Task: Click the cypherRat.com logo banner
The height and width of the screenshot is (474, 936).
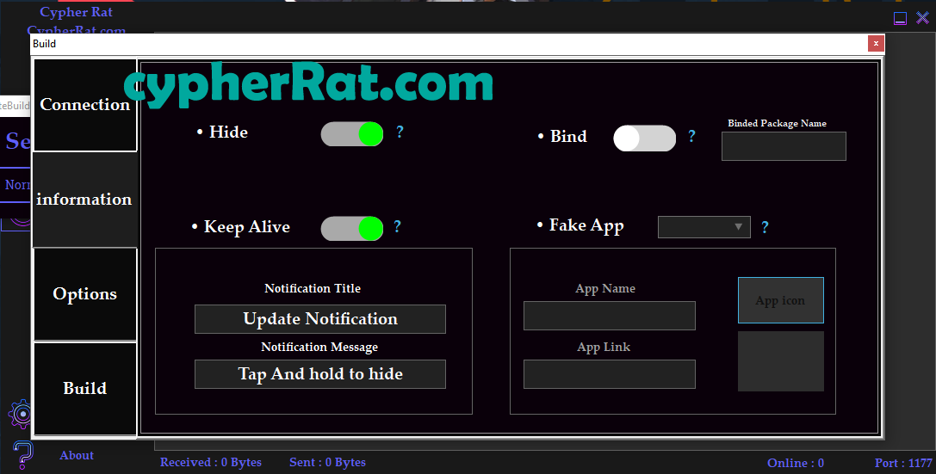Action: (x=308, y=86)
